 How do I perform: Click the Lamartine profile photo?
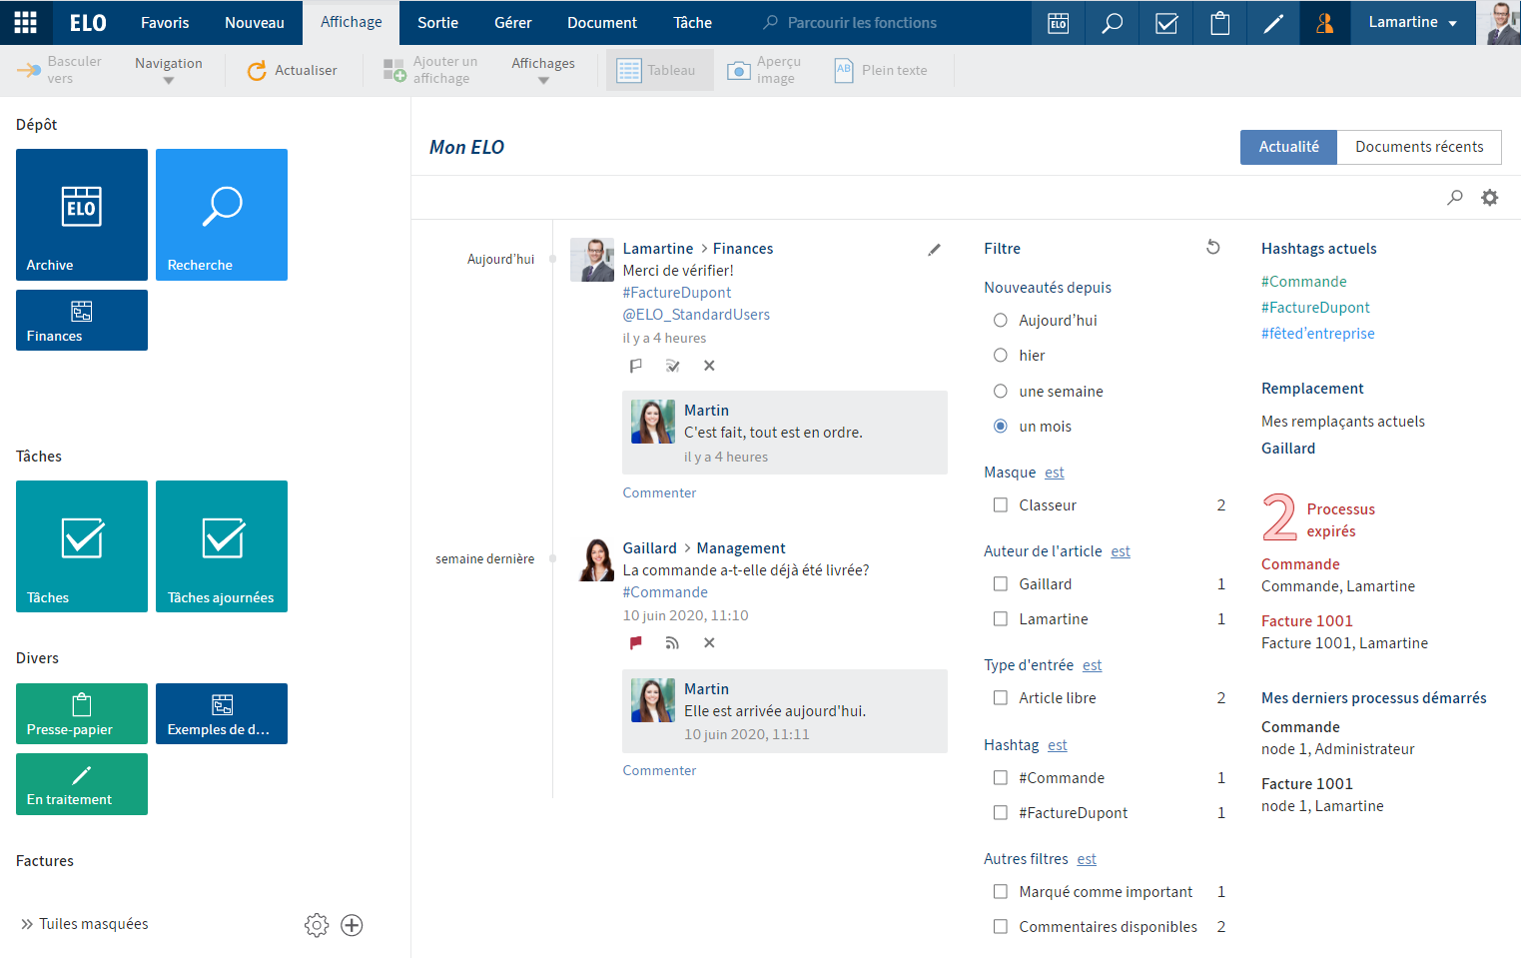(x=1499, y=23)
